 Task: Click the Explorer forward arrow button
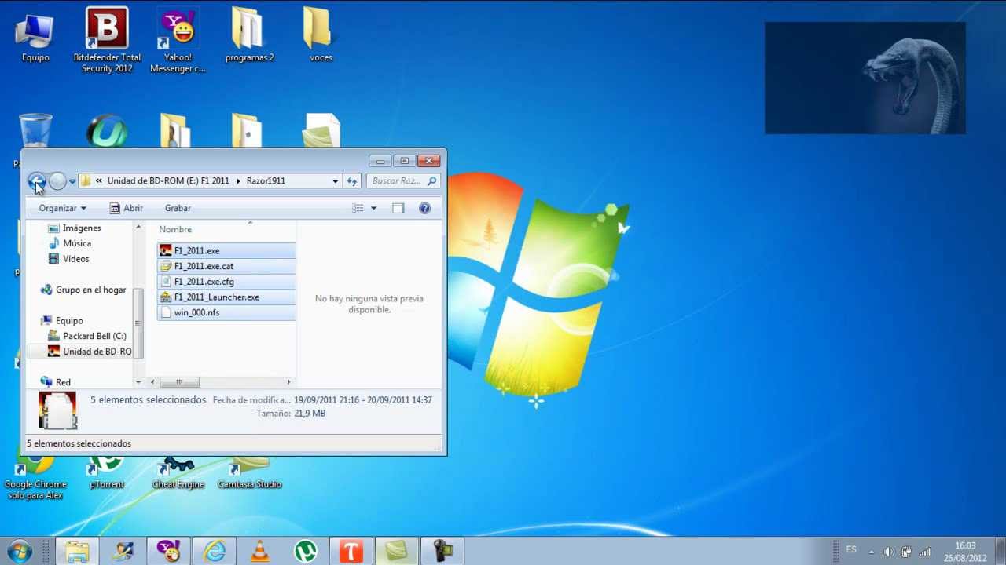(57, 181)
